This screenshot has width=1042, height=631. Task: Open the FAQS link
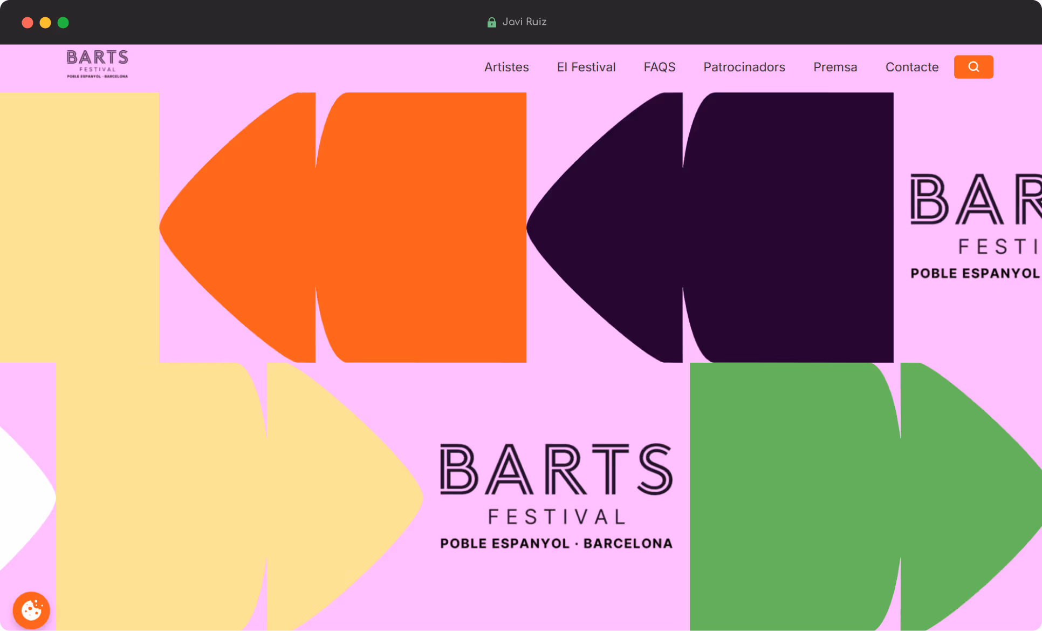click(659, 67)
